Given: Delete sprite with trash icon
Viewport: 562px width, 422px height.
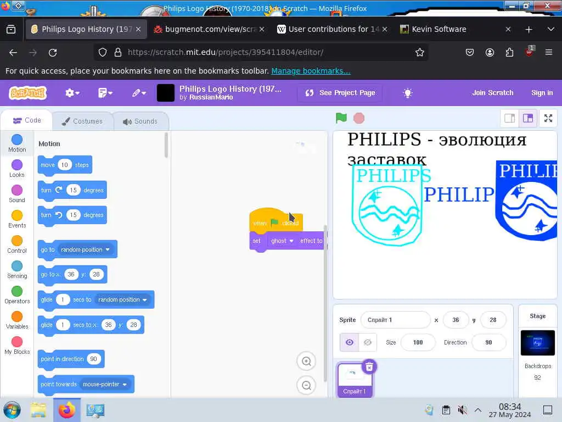Looking at the screenshot, I should 369,367.
